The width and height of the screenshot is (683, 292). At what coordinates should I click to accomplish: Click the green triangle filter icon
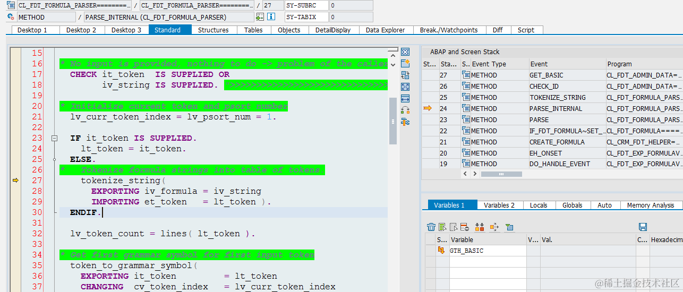pyautogui.click(x=509, y=227)
